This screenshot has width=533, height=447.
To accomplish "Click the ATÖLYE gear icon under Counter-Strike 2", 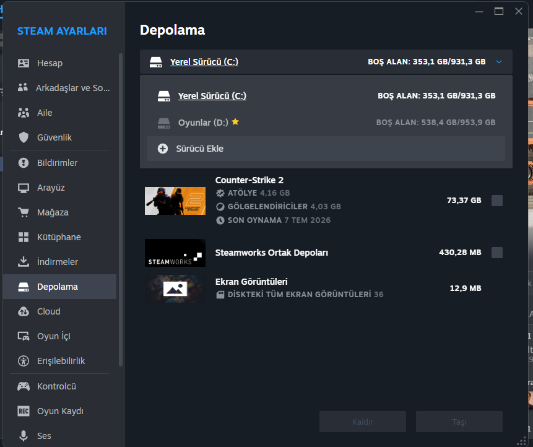I will [x=220, y=193].
